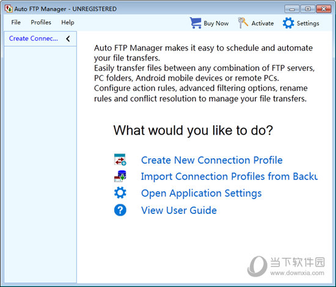The height and width of the screenshot is (287, 336).
Task: Select the Create Connec... sidebar tab
Action: pos(34,38)
